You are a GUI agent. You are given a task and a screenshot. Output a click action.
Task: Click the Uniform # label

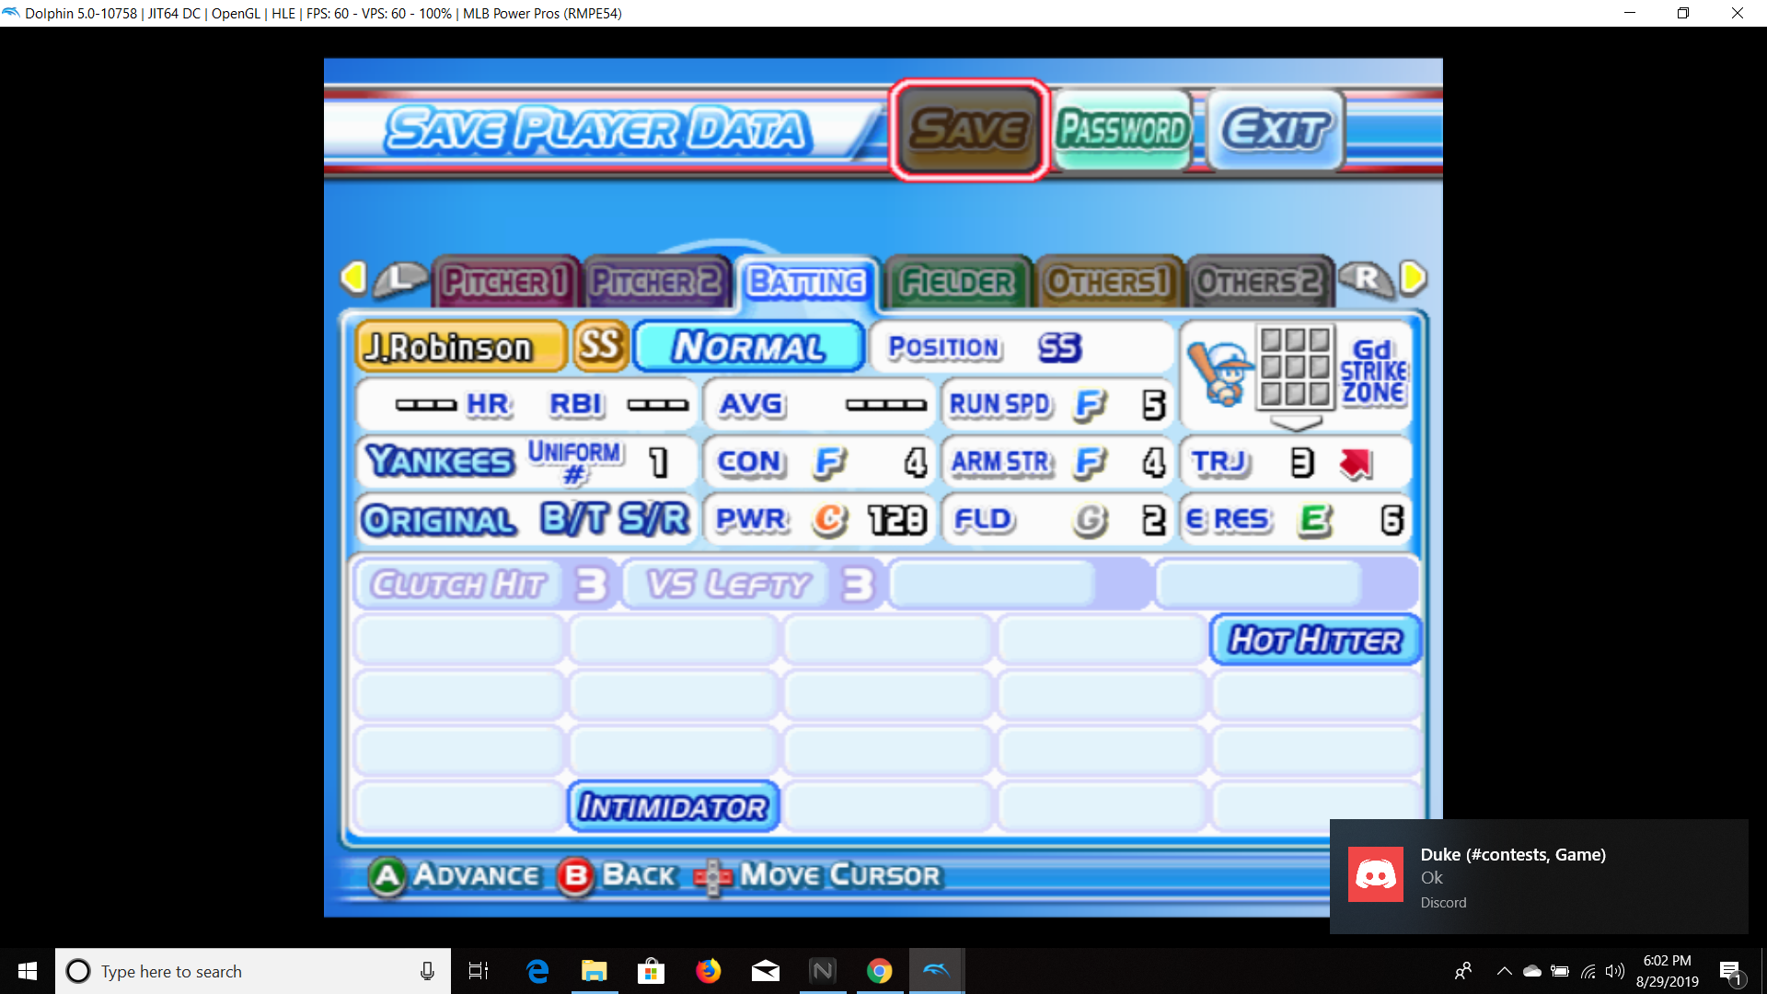coord(575,461)
